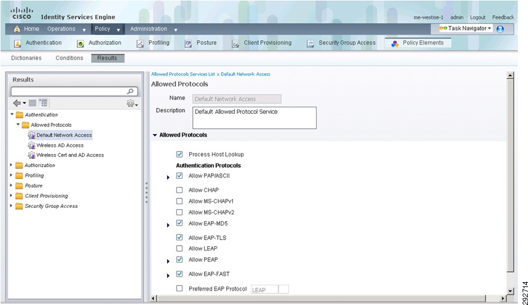528x305 pixels.
Task: Click the Posture folder icon in tree
Action: (20, 186)
